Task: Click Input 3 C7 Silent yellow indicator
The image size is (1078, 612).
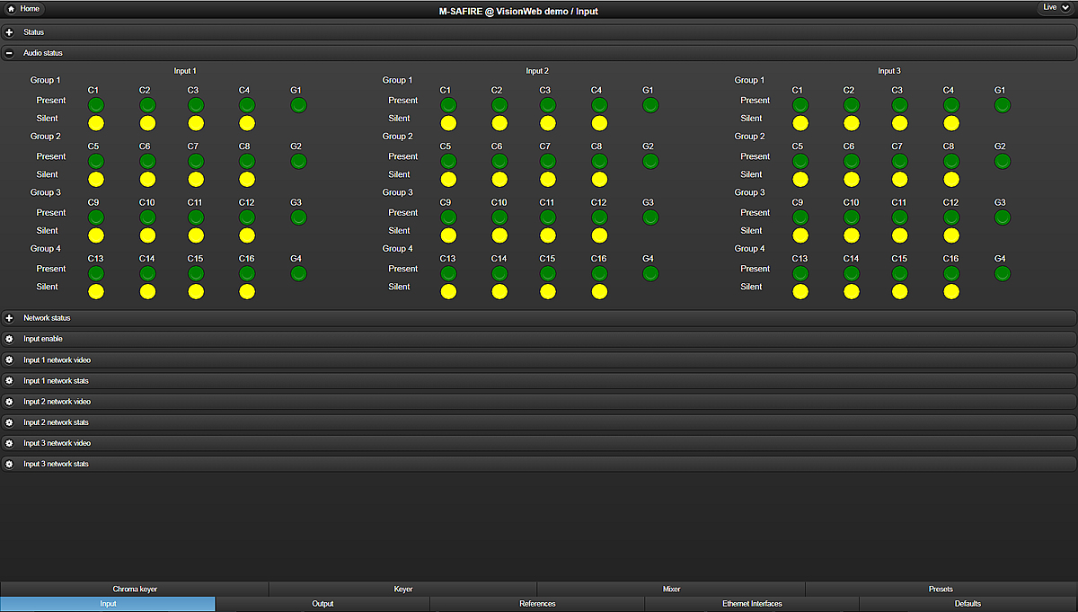Action: pos(900,180)
